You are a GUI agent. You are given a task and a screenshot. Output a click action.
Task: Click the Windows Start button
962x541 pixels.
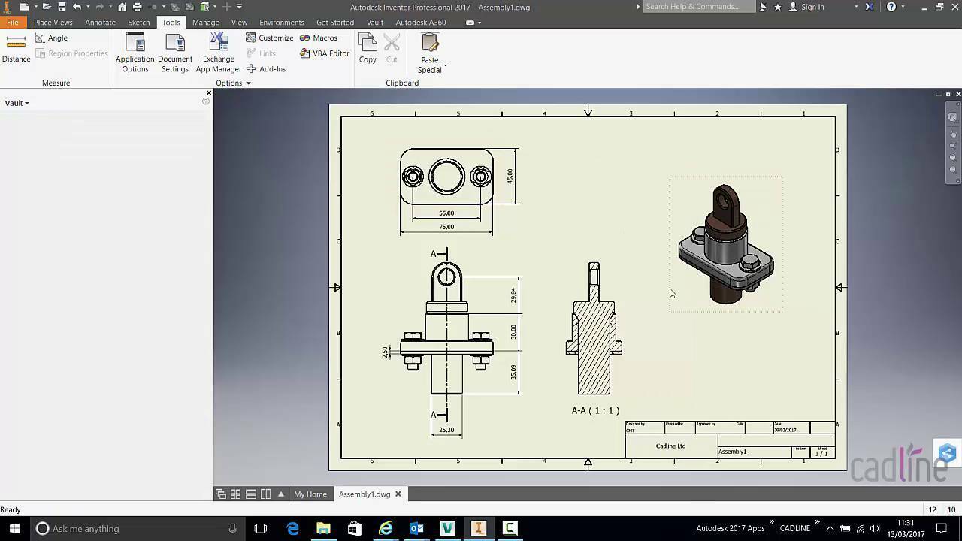tap(14, 528)
